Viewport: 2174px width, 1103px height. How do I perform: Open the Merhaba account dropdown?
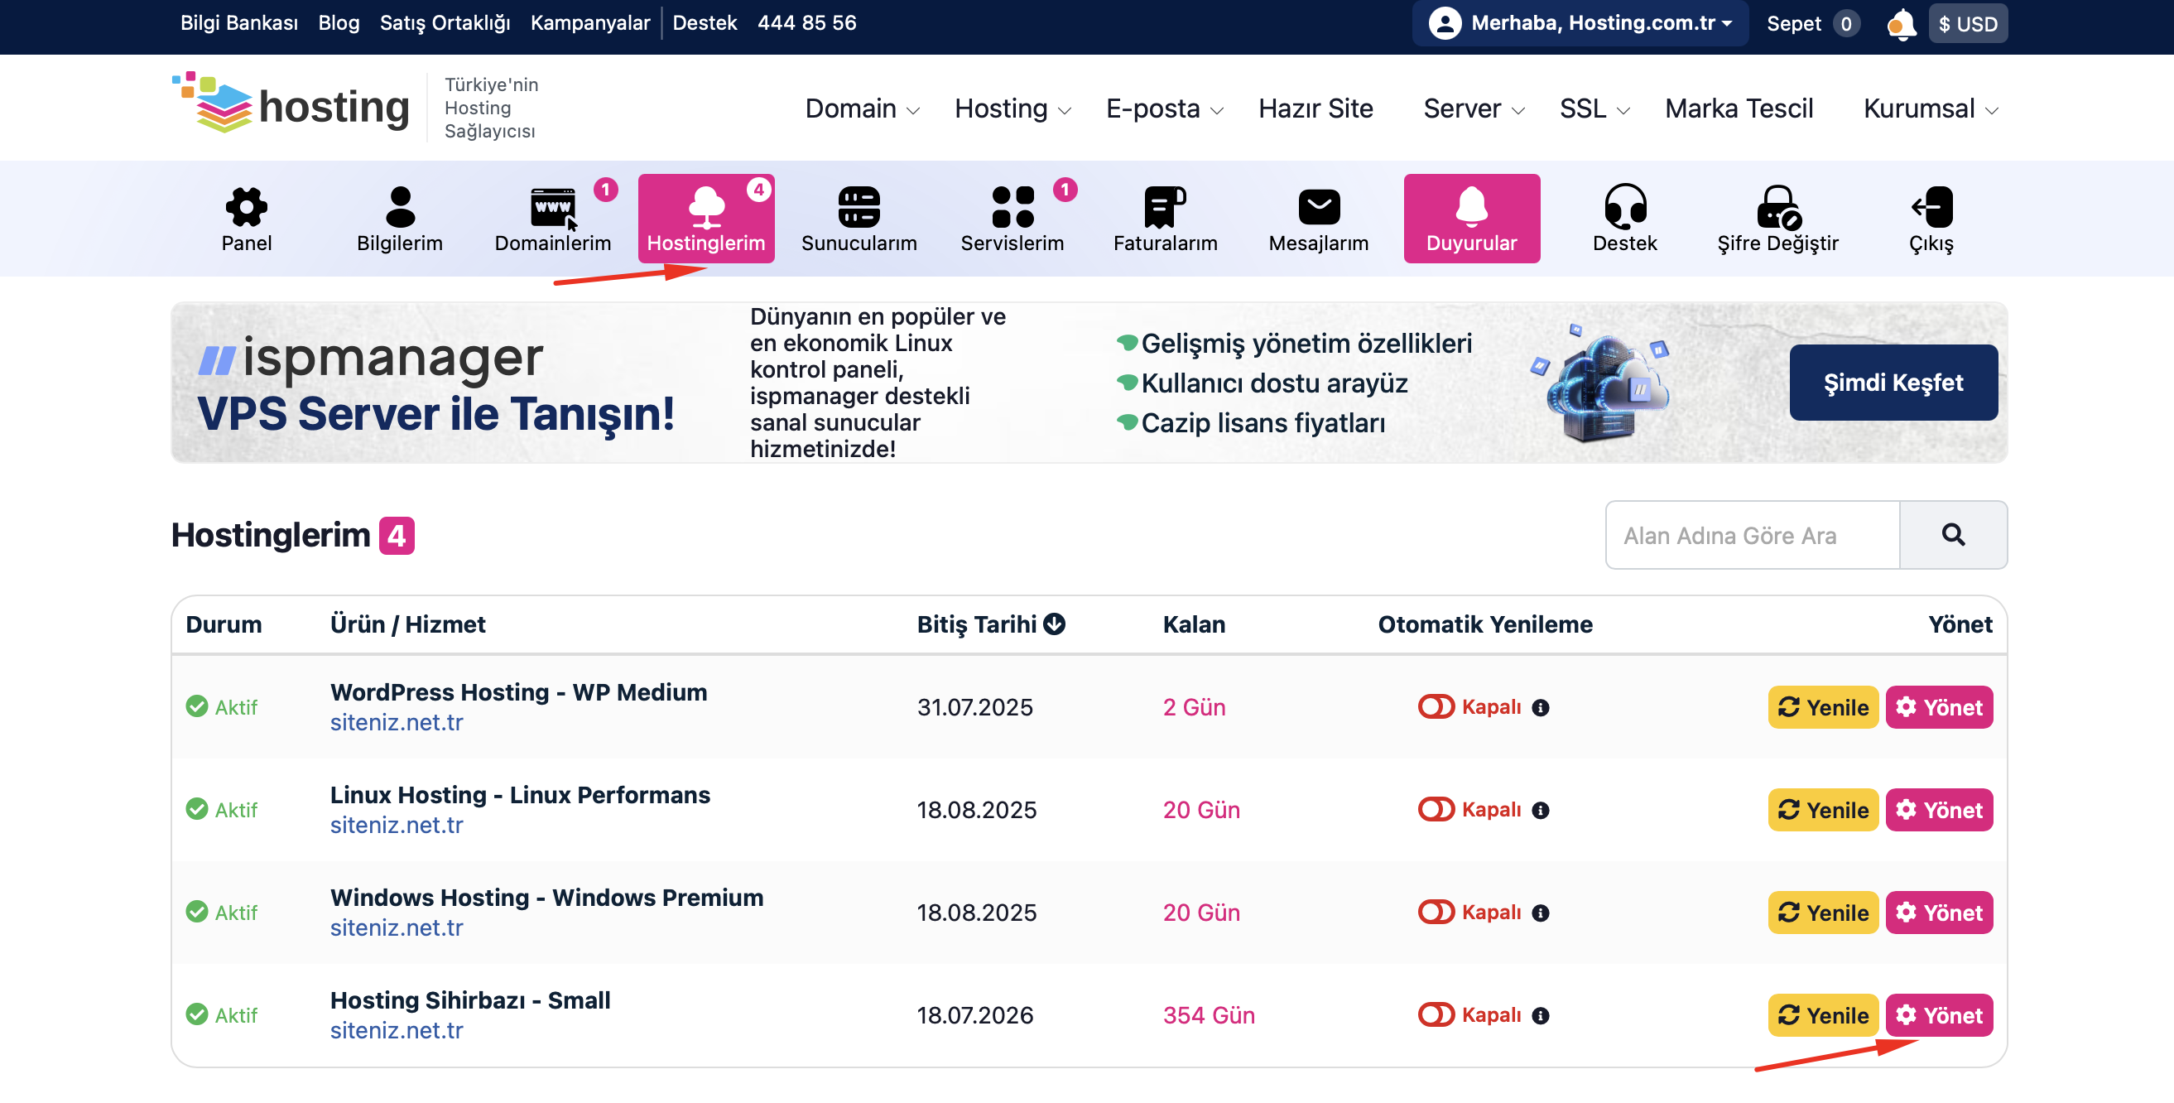pos(1579,24)
